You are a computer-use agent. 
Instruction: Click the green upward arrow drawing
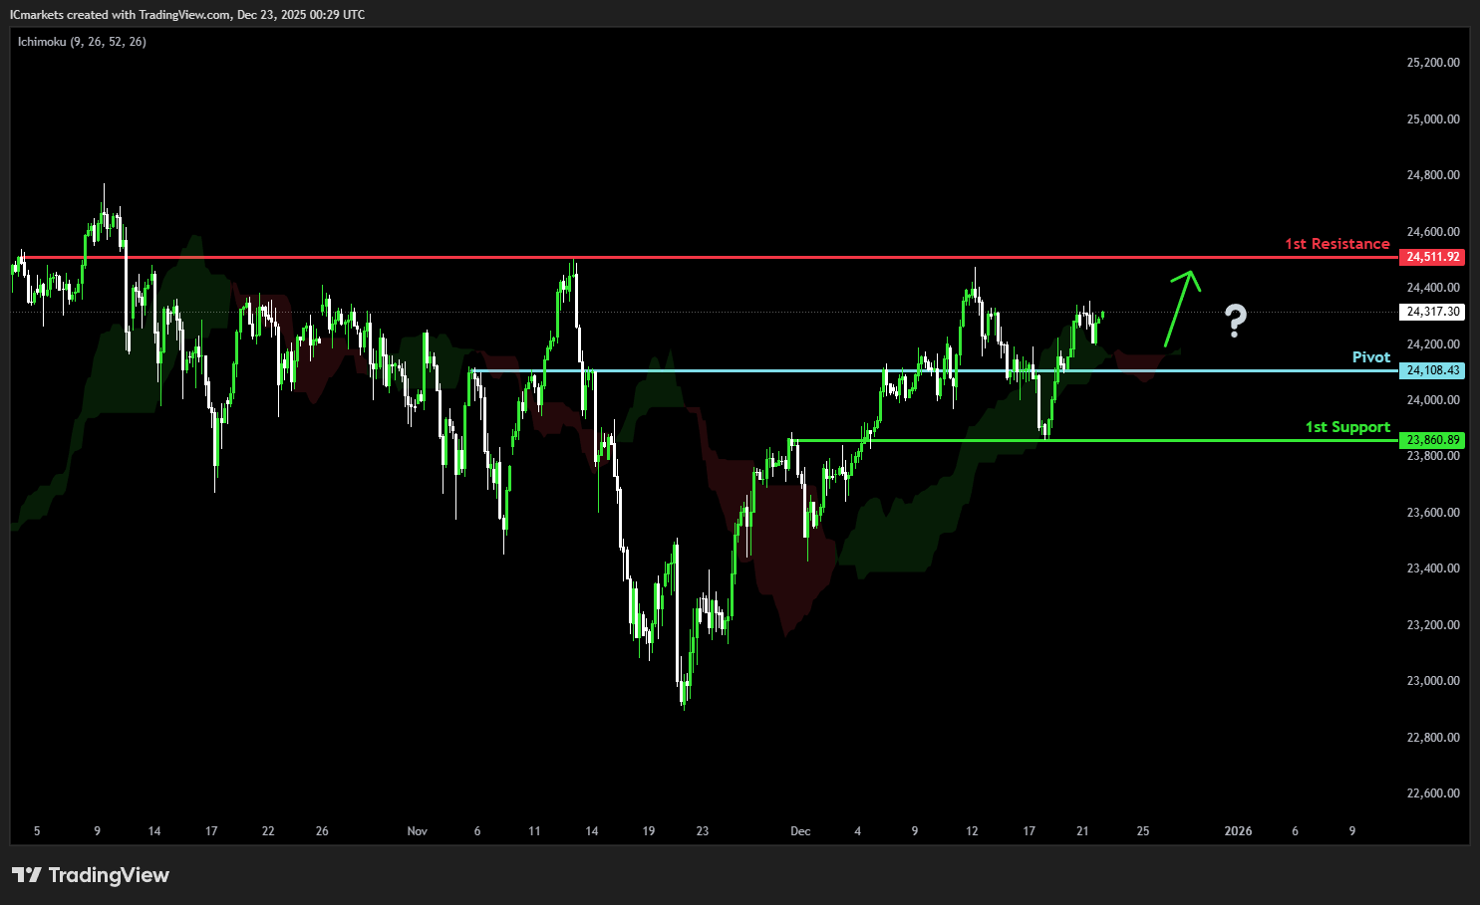pos(1180,307)
